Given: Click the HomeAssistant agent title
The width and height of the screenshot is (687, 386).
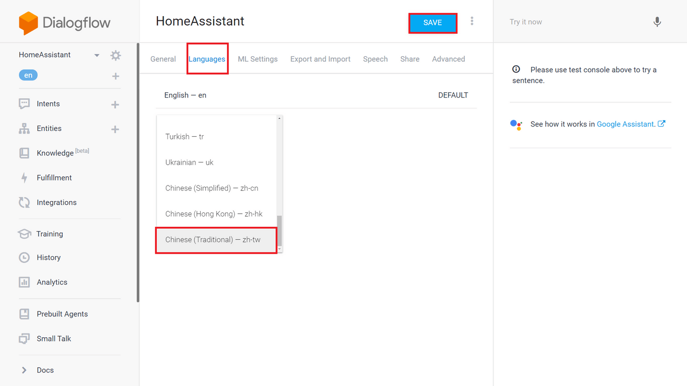Looking at the screenshot, I should coord(200,21).
